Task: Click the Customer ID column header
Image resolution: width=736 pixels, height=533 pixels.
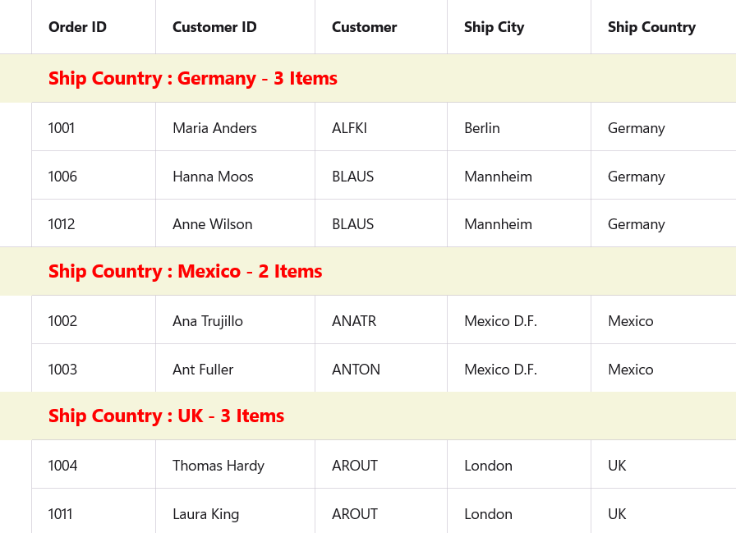Action: pos(214,27)
